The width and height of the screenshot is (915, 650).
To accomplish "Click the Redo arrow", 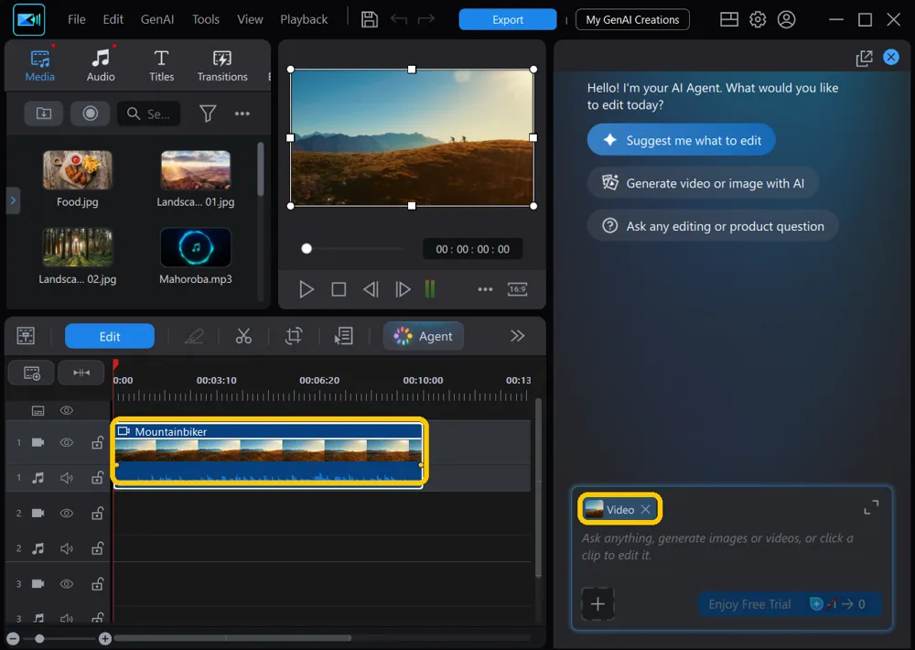I will point(426,19).
